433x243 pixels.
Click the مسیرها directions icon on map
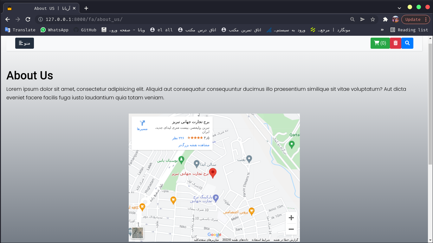142,125
